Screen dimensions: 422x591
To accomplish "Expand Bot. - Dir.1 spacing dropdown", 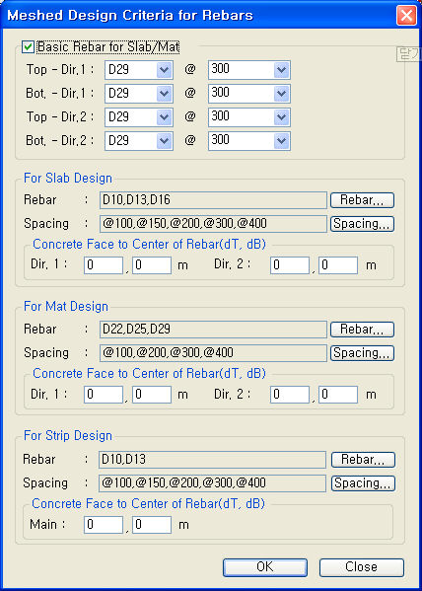I will click(x=249, y=94).
